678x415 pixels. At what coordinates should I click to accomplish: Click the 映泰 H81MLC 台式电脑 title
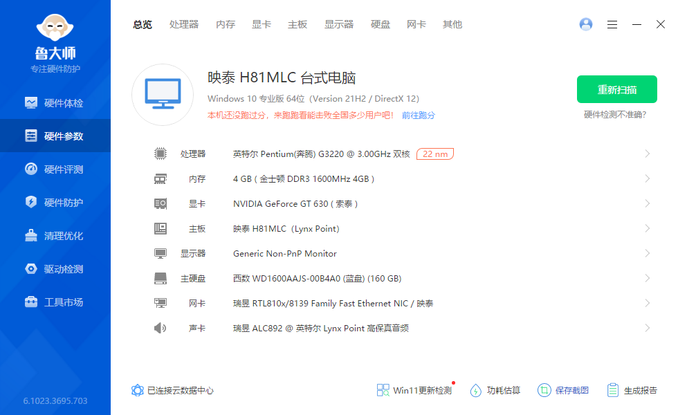pos(282,77)
